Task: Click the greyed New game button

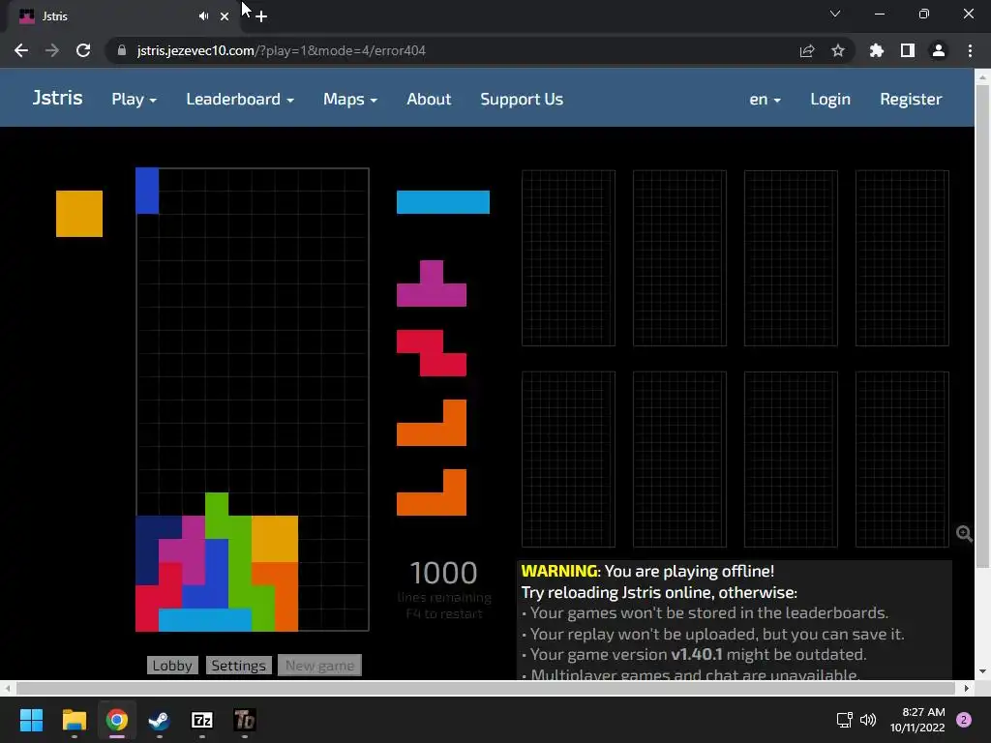Action: (319, 666)
